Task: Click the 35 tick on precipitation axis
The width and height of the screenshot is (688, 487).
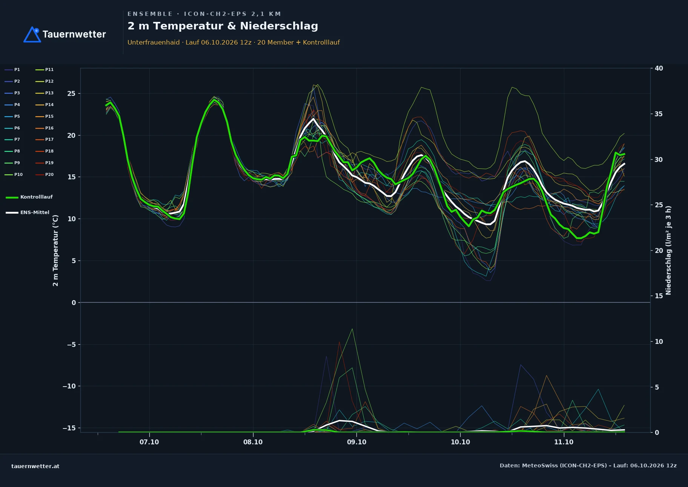Action: click(x=659, y=114)
